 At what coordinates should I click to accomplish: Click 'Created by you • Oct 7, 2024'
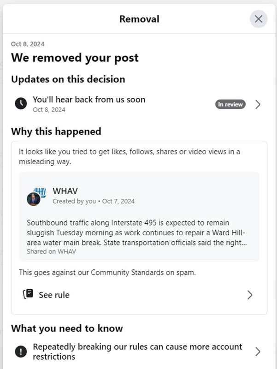(x=94, y=202)
